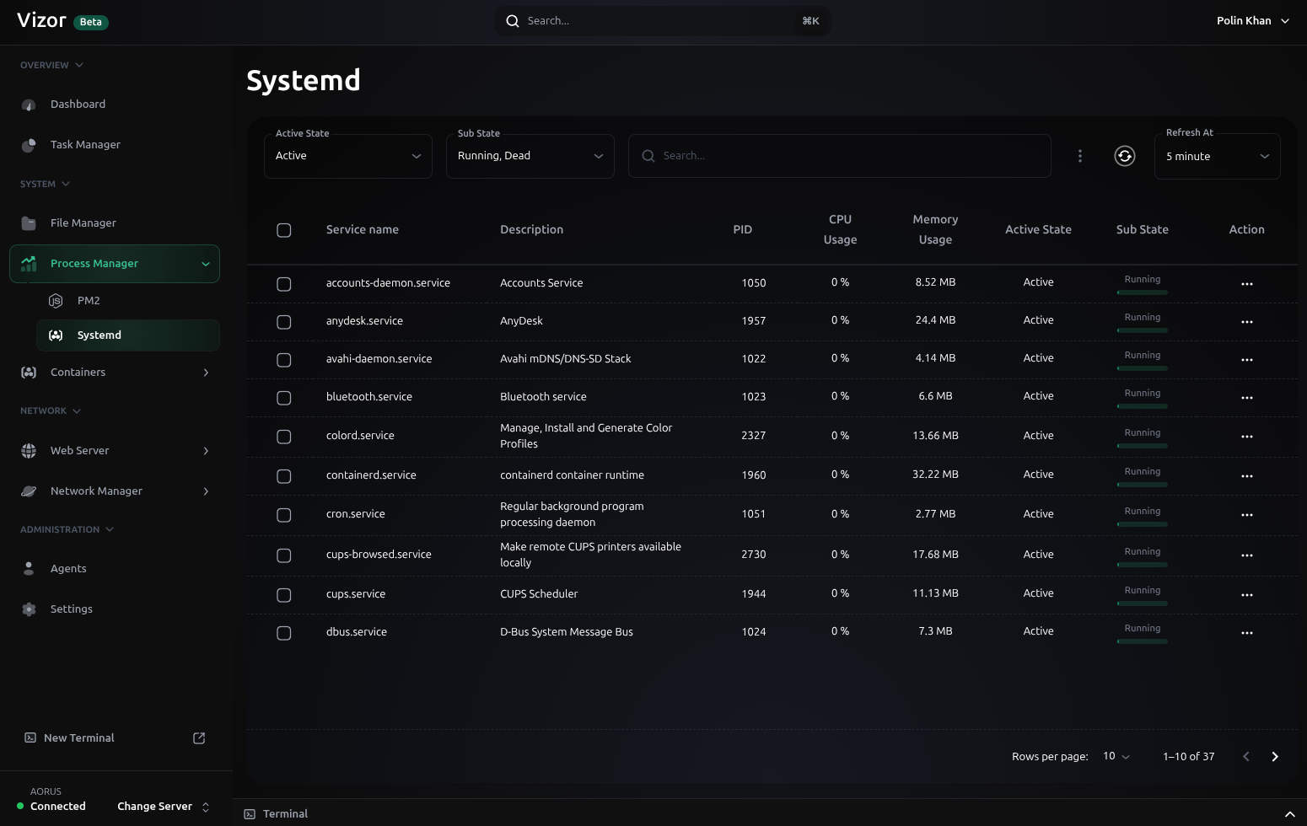Open action menu for colord.service
1307x826 pixels.
click(x=1247, y=437)
